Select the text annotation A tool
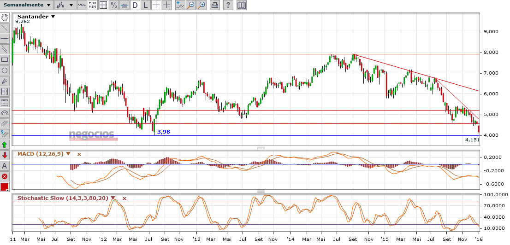This screenshot has height=245, width=510. pos(5,166)
